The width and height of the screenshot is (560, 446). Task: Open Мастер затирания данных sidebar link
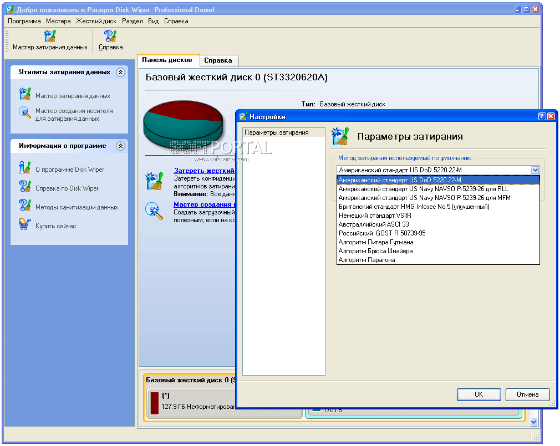(x=73, y=96)
